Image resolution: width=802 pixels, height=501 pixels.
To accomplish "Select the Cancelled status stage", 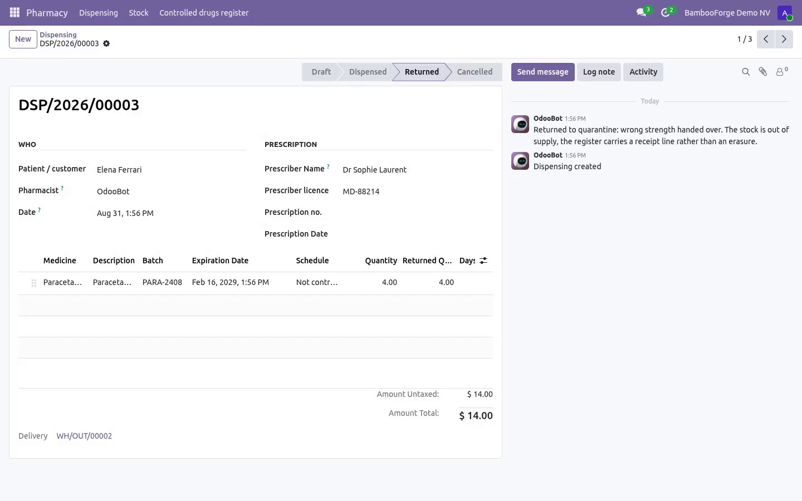I will coord(475,72).
